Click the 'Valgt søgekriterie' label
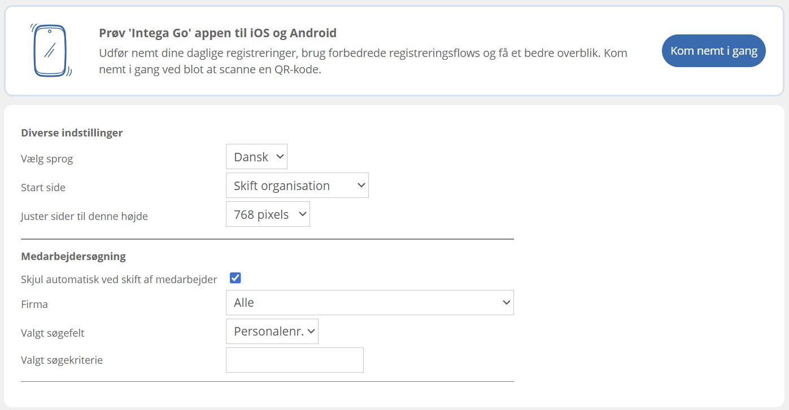Screen dimensions: 789x410 click(x=62, y=360)
